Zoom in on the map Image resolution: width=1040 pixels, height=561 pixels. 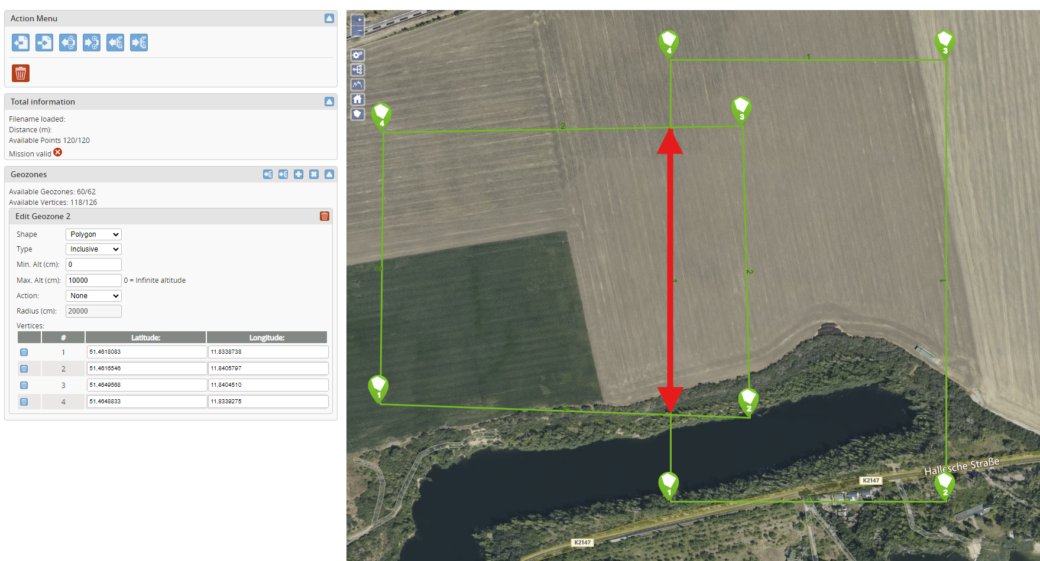[358, 19]
